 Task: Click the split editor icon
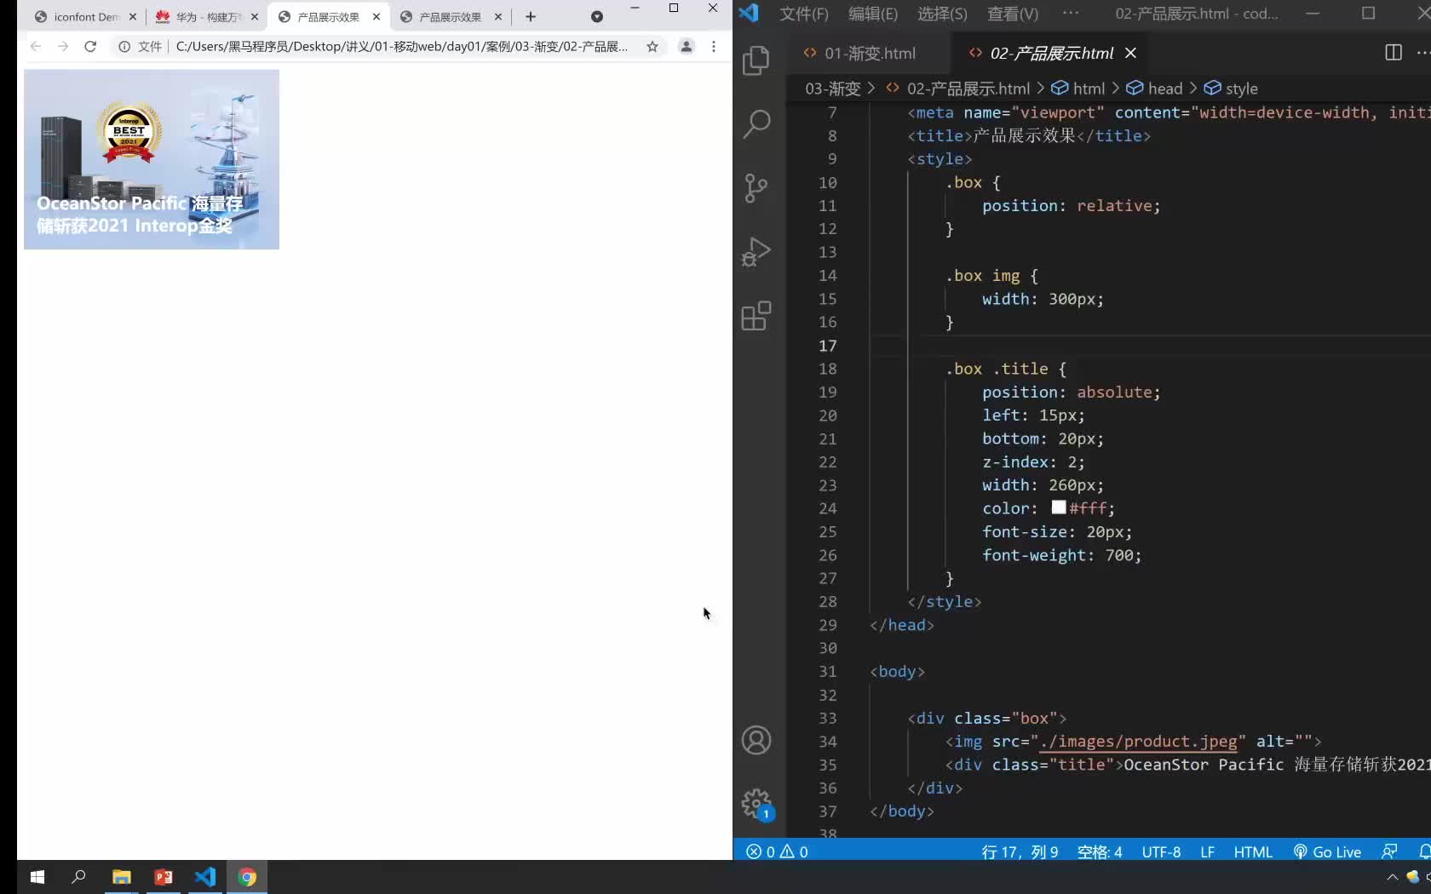point(1394,53)
